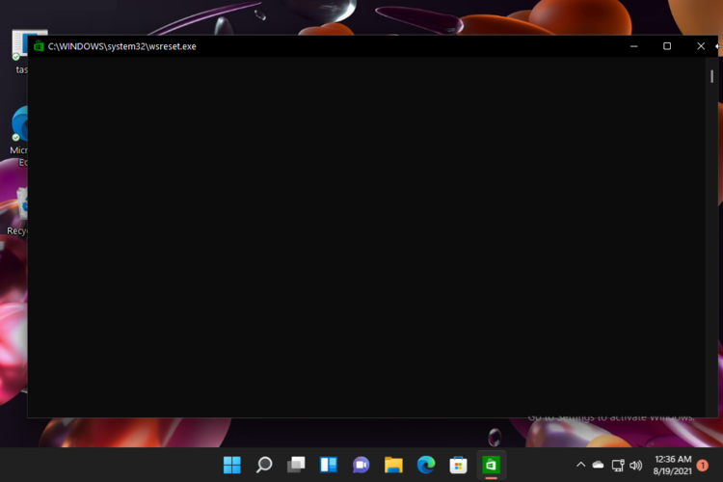
Task: Open Task View from the taskbar
Action: click(x=296, y=465)
